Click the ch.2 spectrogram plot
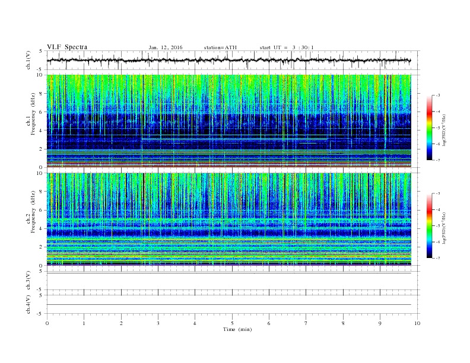 click(x=229, y=219)
